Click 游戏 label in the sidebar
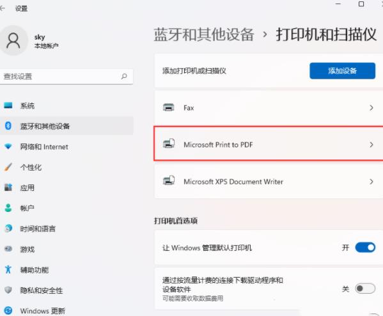The width and height of the screenshot is (383, 316). point(27,249)
